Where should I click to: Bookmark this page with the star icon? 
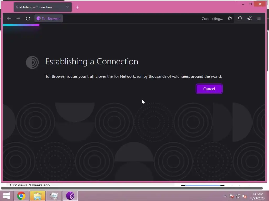tap(230, 19)
